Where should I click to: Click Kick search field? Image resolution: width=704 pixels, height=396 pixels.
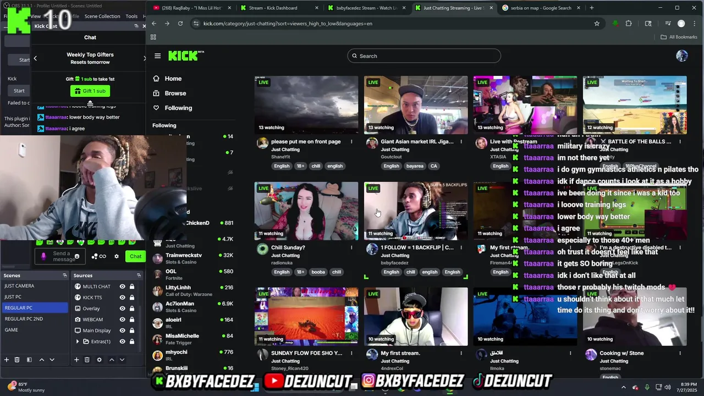pyautogui.click(x=424, y=56)
